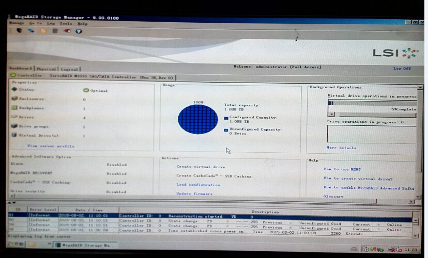Viewport: 428px width, 258px height.
Task: Click the blue server icon in toolbar
Action: pos(31,30)
